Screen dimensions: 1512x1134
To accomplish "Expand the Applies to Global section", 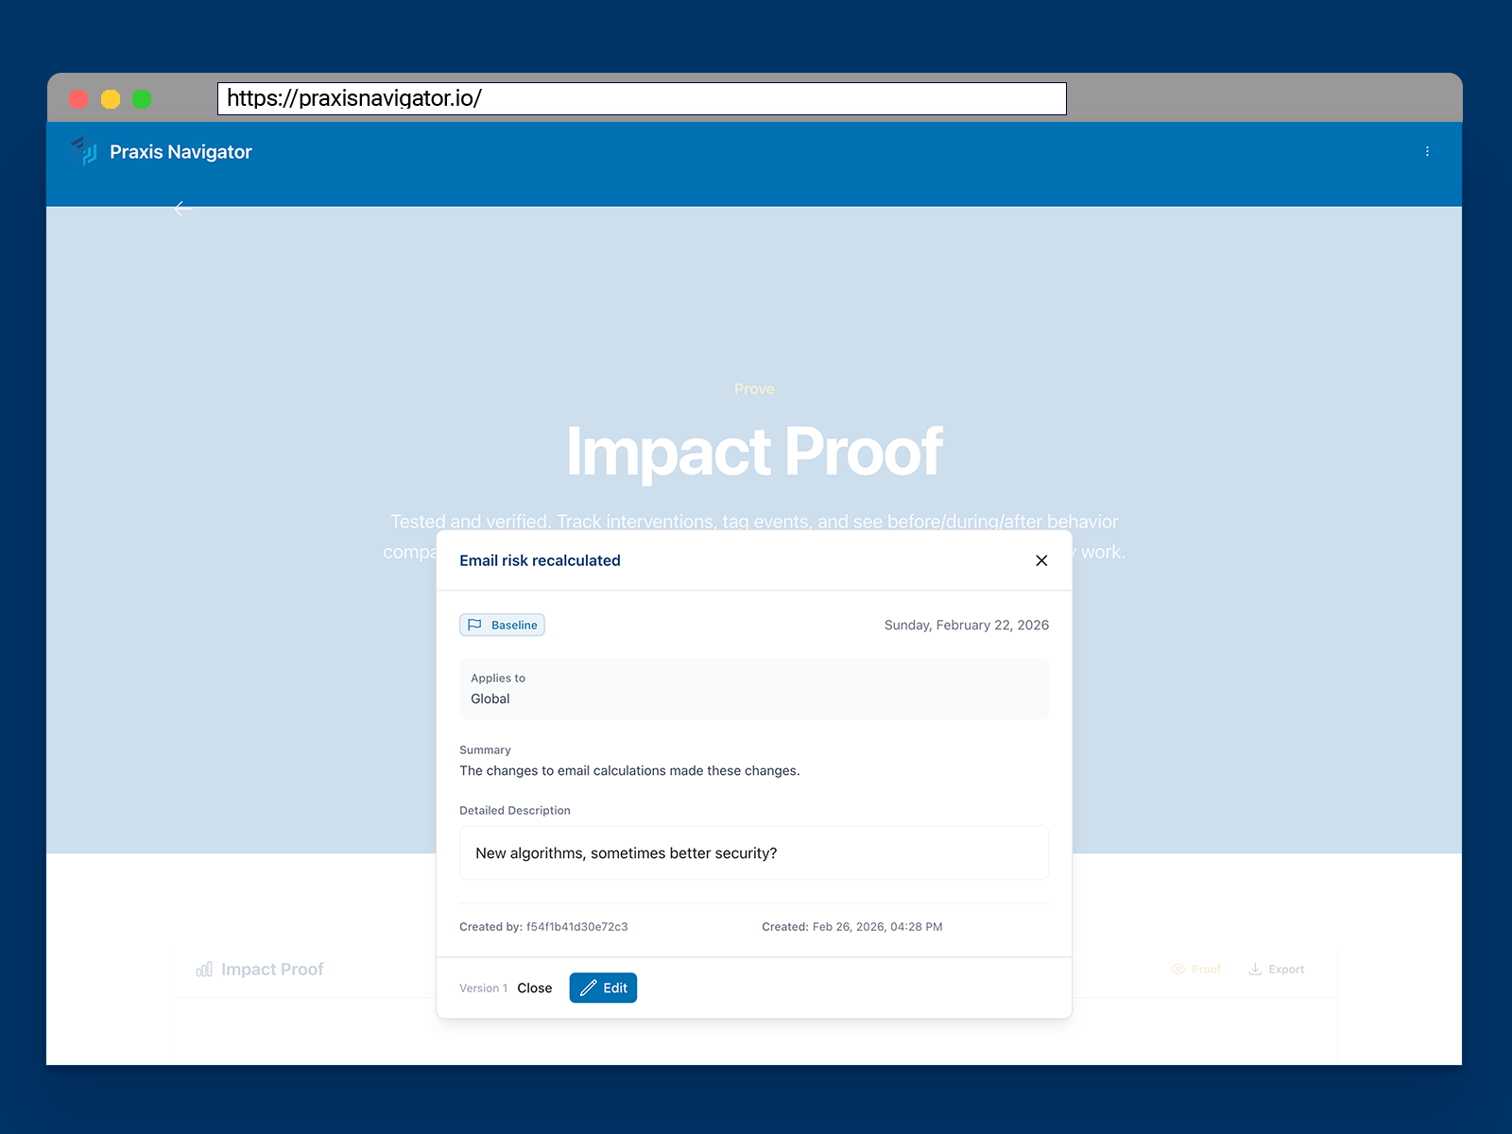I will point(753,689).
